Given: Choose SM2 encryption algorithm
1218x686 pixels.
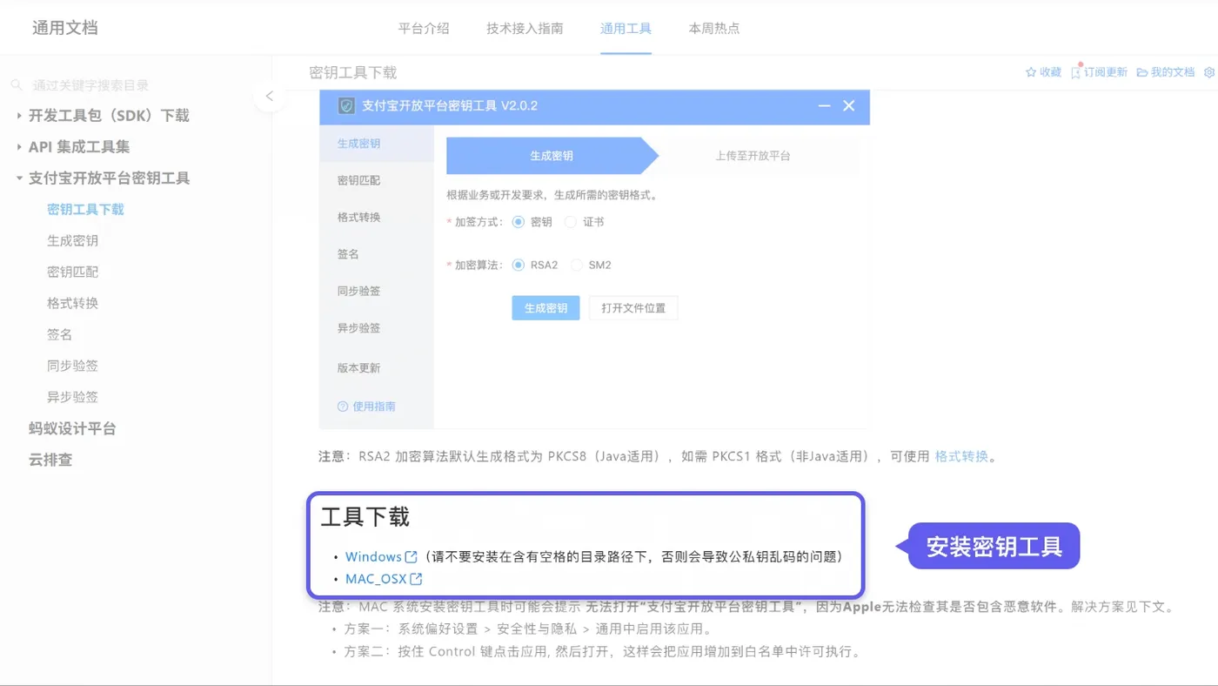Looking at the screenshot, I should [577, 265].
